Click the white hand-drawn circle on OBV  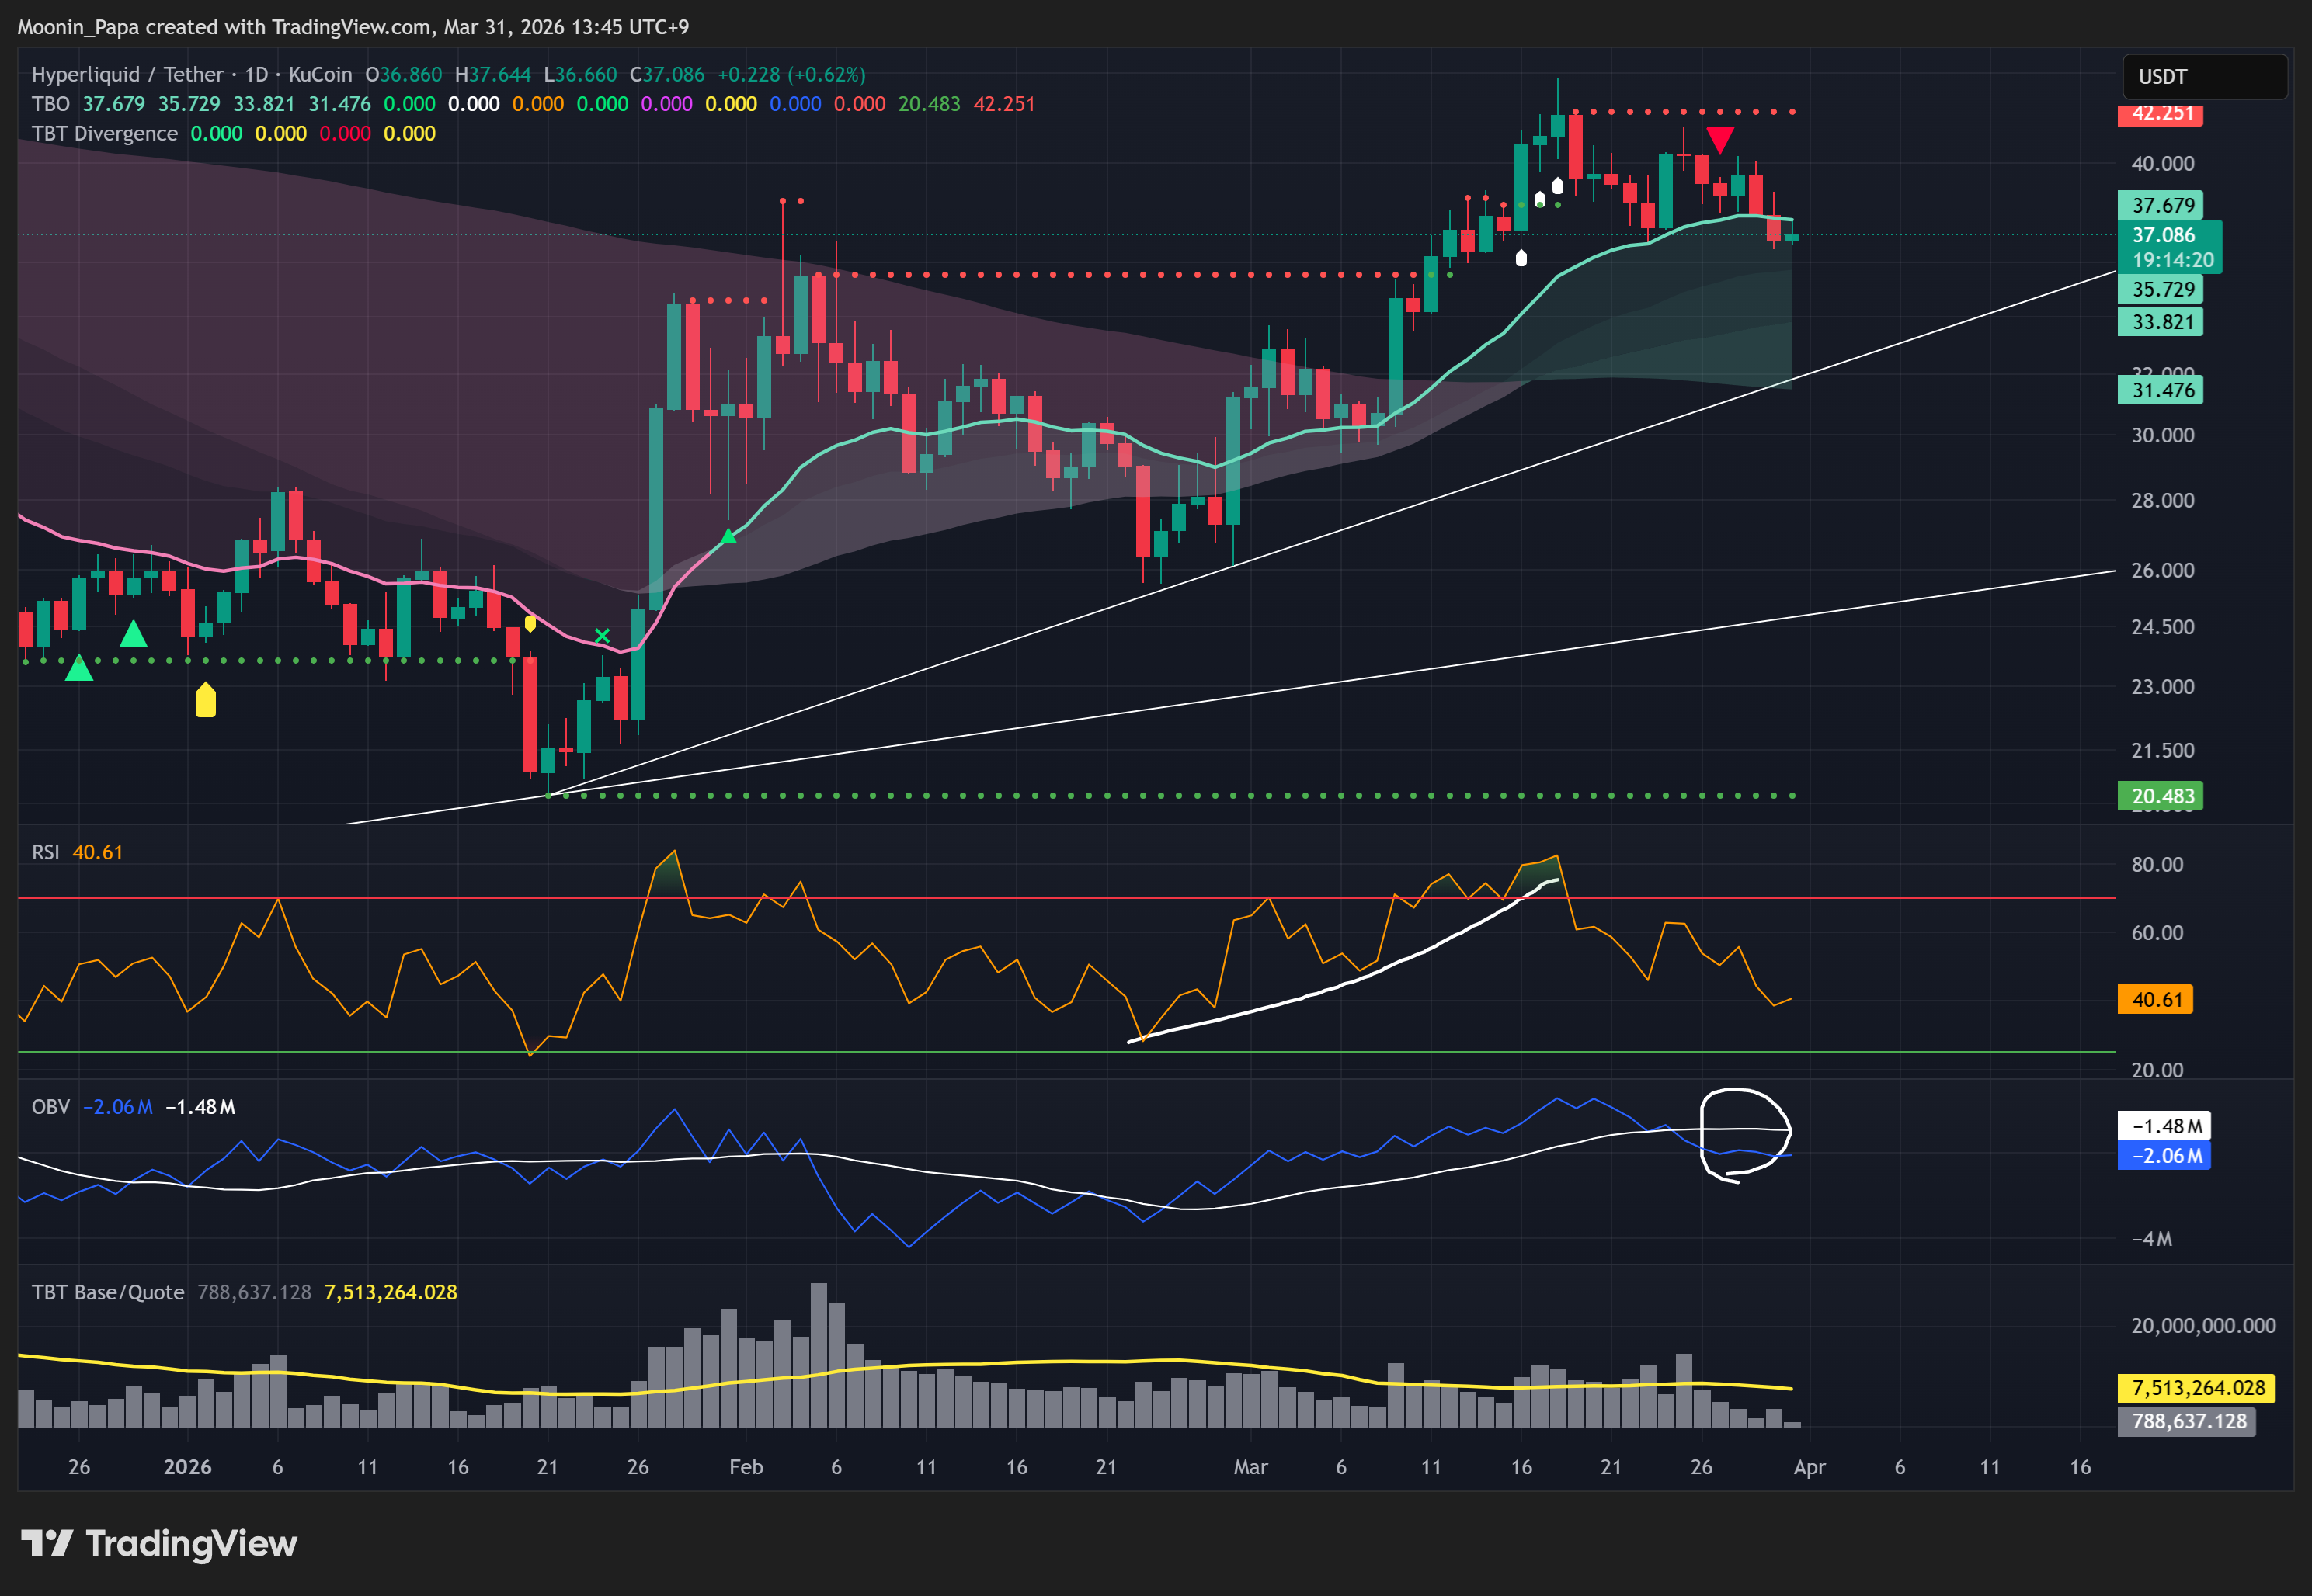click(1746, 1134)
